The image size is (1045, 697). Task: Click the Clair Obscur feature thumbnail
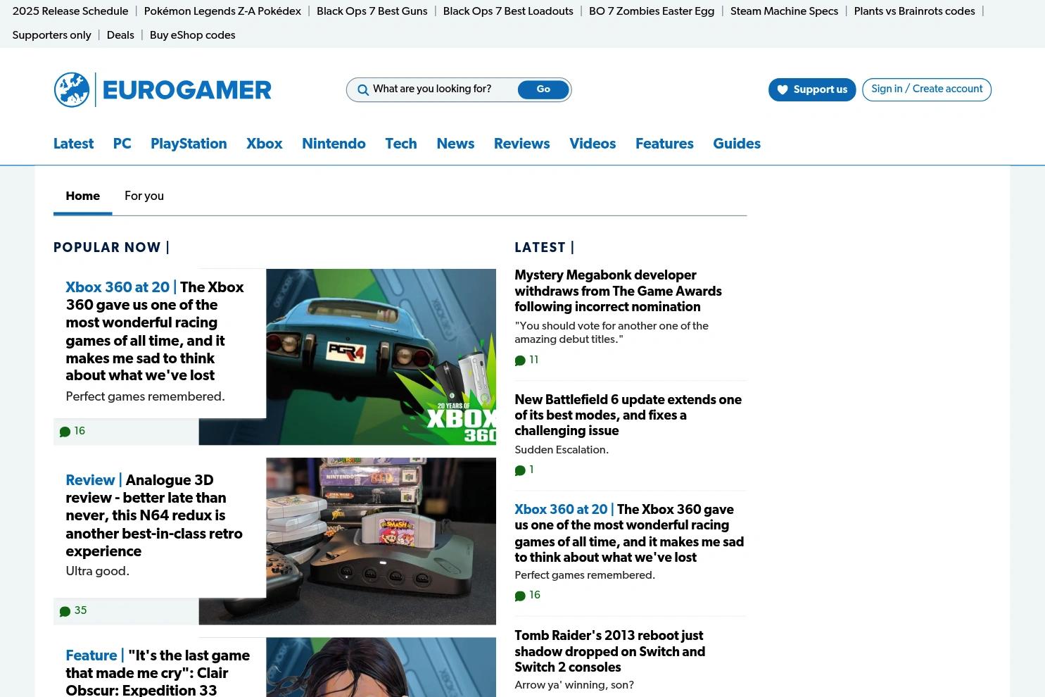(x=381, y=667)
